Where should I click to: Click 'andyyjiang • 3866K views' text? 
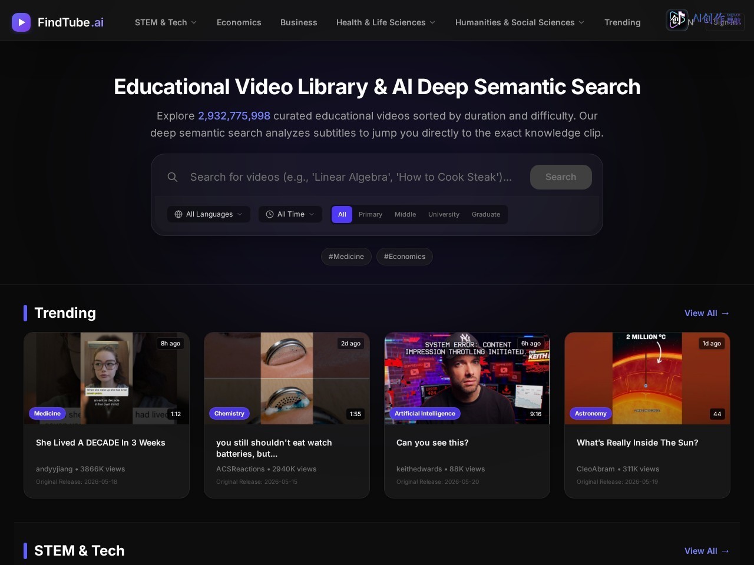[81, 469]
